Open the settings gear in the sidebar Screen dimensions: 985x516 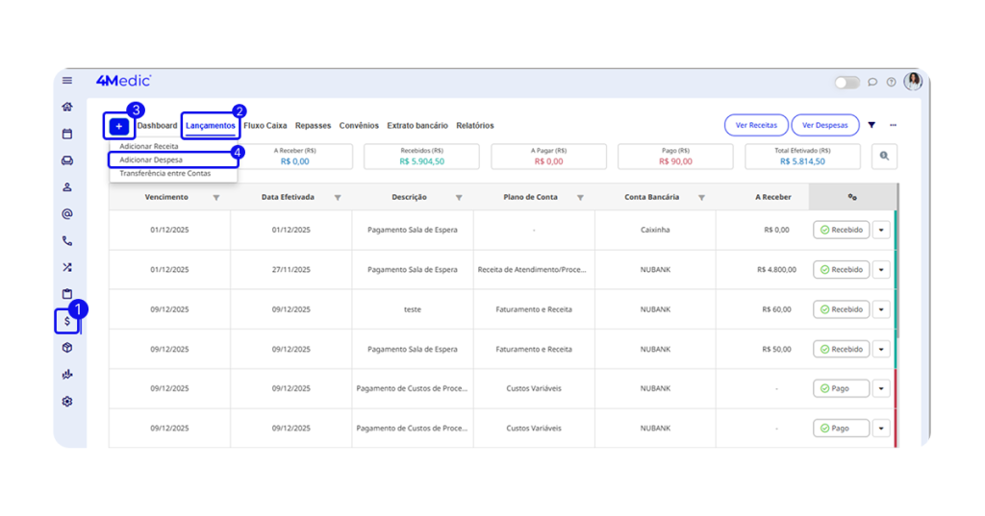point(67,402)
